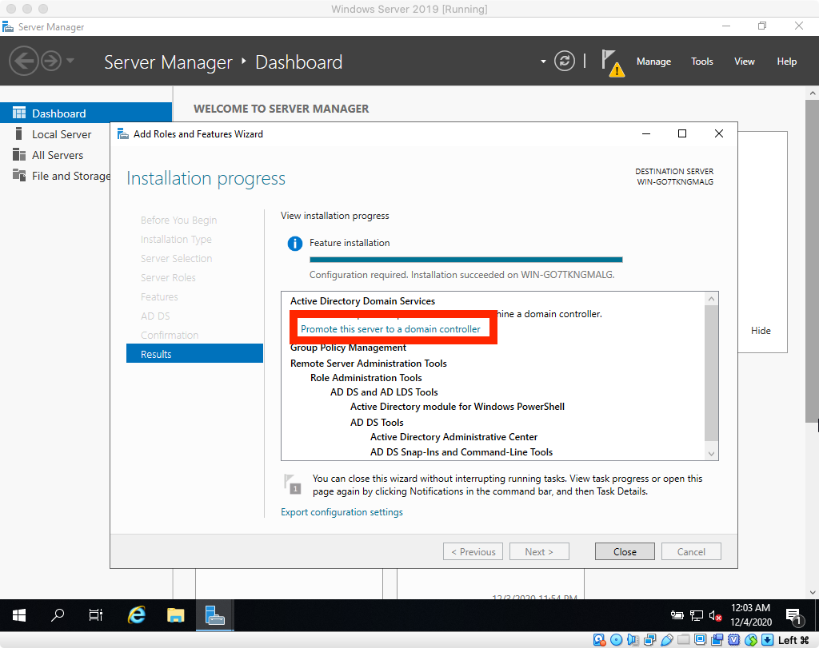Screen dimensions: 819x648
Task: Click the results list scroll down arrow
Action: [711, 453]
